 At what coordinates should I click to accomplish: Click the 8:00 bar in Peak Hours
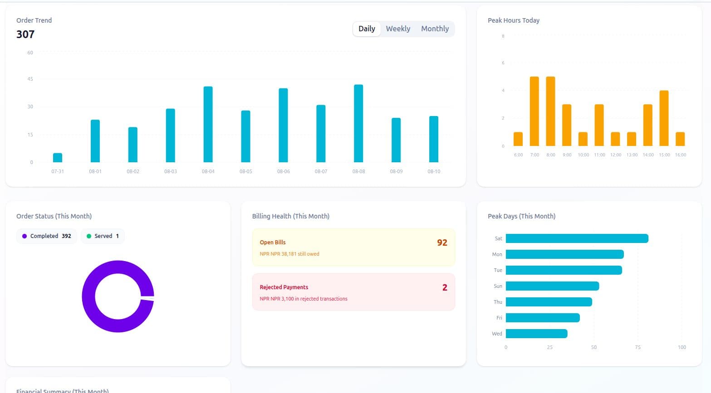(551, 112)
